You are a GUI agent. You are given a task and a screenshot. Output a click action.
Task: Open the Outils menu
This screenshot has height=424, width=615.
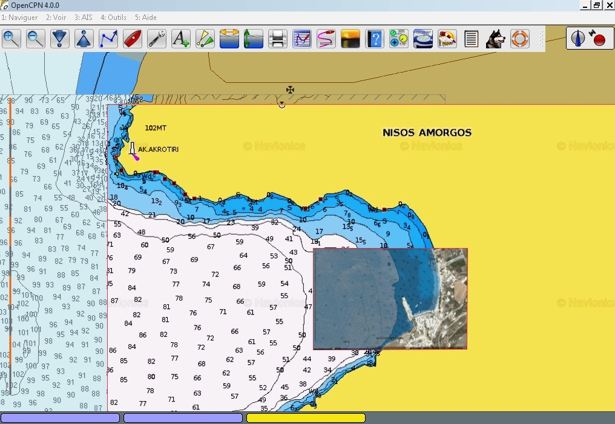(x=113, y=18)
